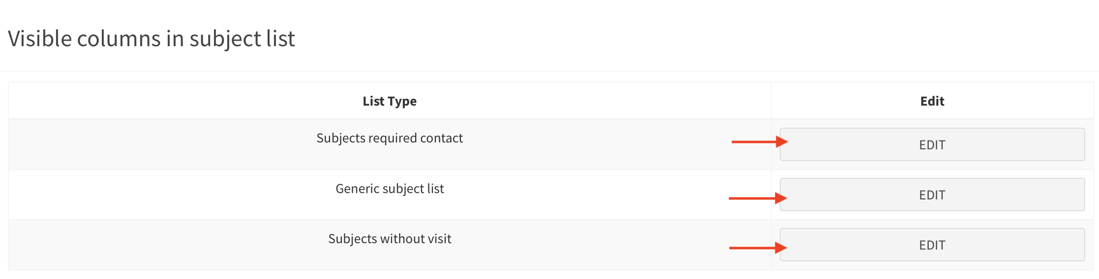1099x279 pixels.
Task: Click the word Type in the column header
Action: pyautogui.click(x=402, y=102)
